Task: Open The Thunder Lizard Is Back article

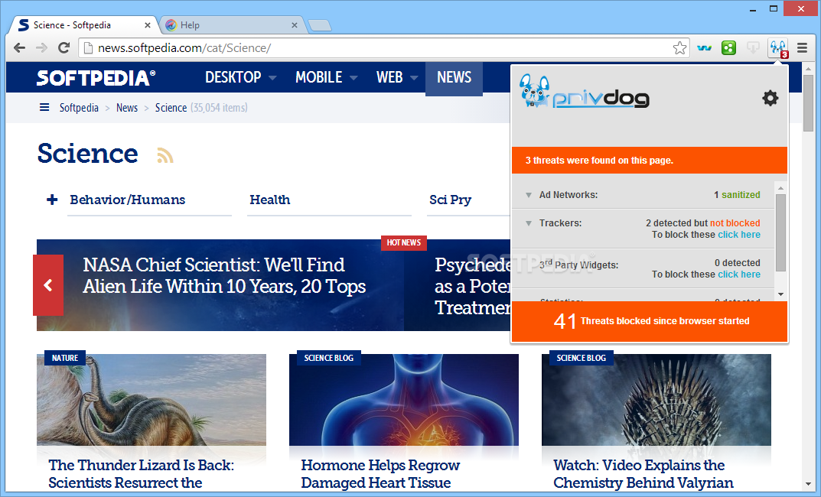Action: [142, 474]
